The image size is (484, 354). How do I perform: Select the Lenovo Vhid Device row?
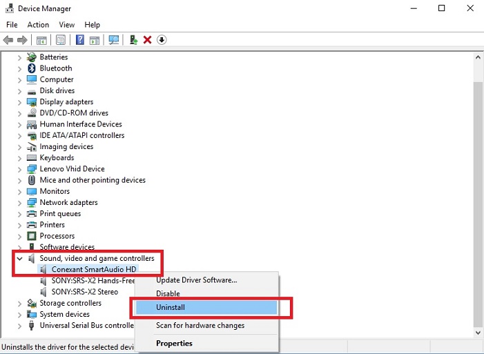pyautogui.click(x=72, y=169)
